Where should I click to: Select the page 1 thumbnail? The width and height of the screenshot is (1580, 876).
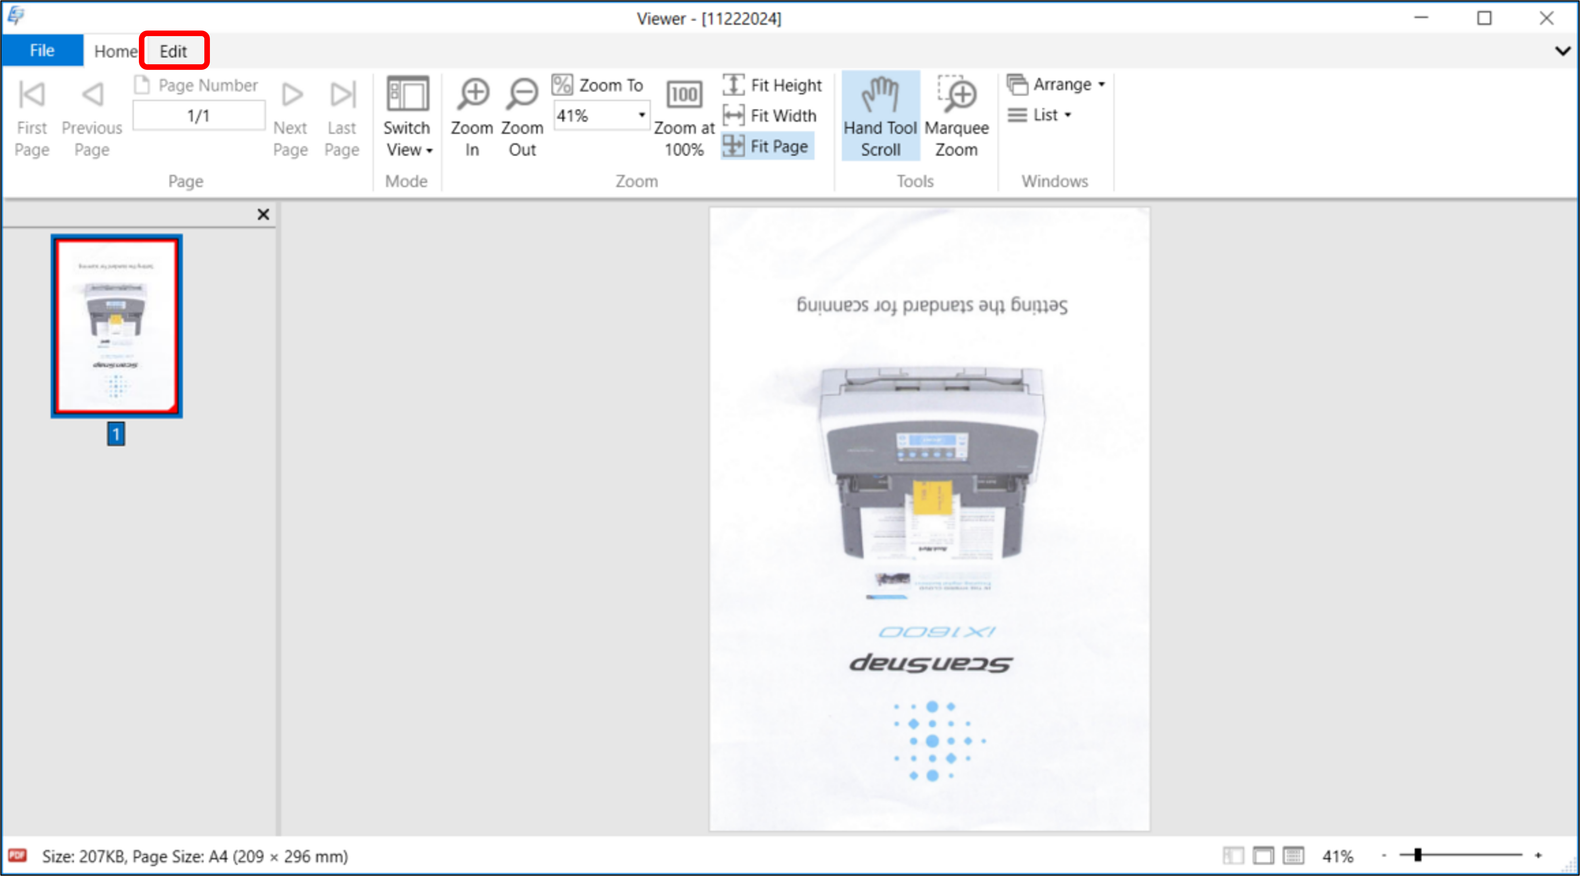click(117, 327)
